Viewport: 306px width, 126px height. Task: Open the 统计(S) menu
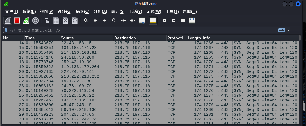point(118,11)
